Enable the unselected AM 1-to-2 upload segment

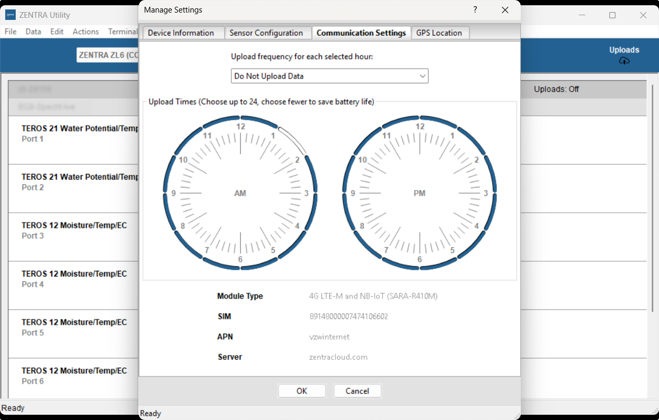(x=292, y=140)
